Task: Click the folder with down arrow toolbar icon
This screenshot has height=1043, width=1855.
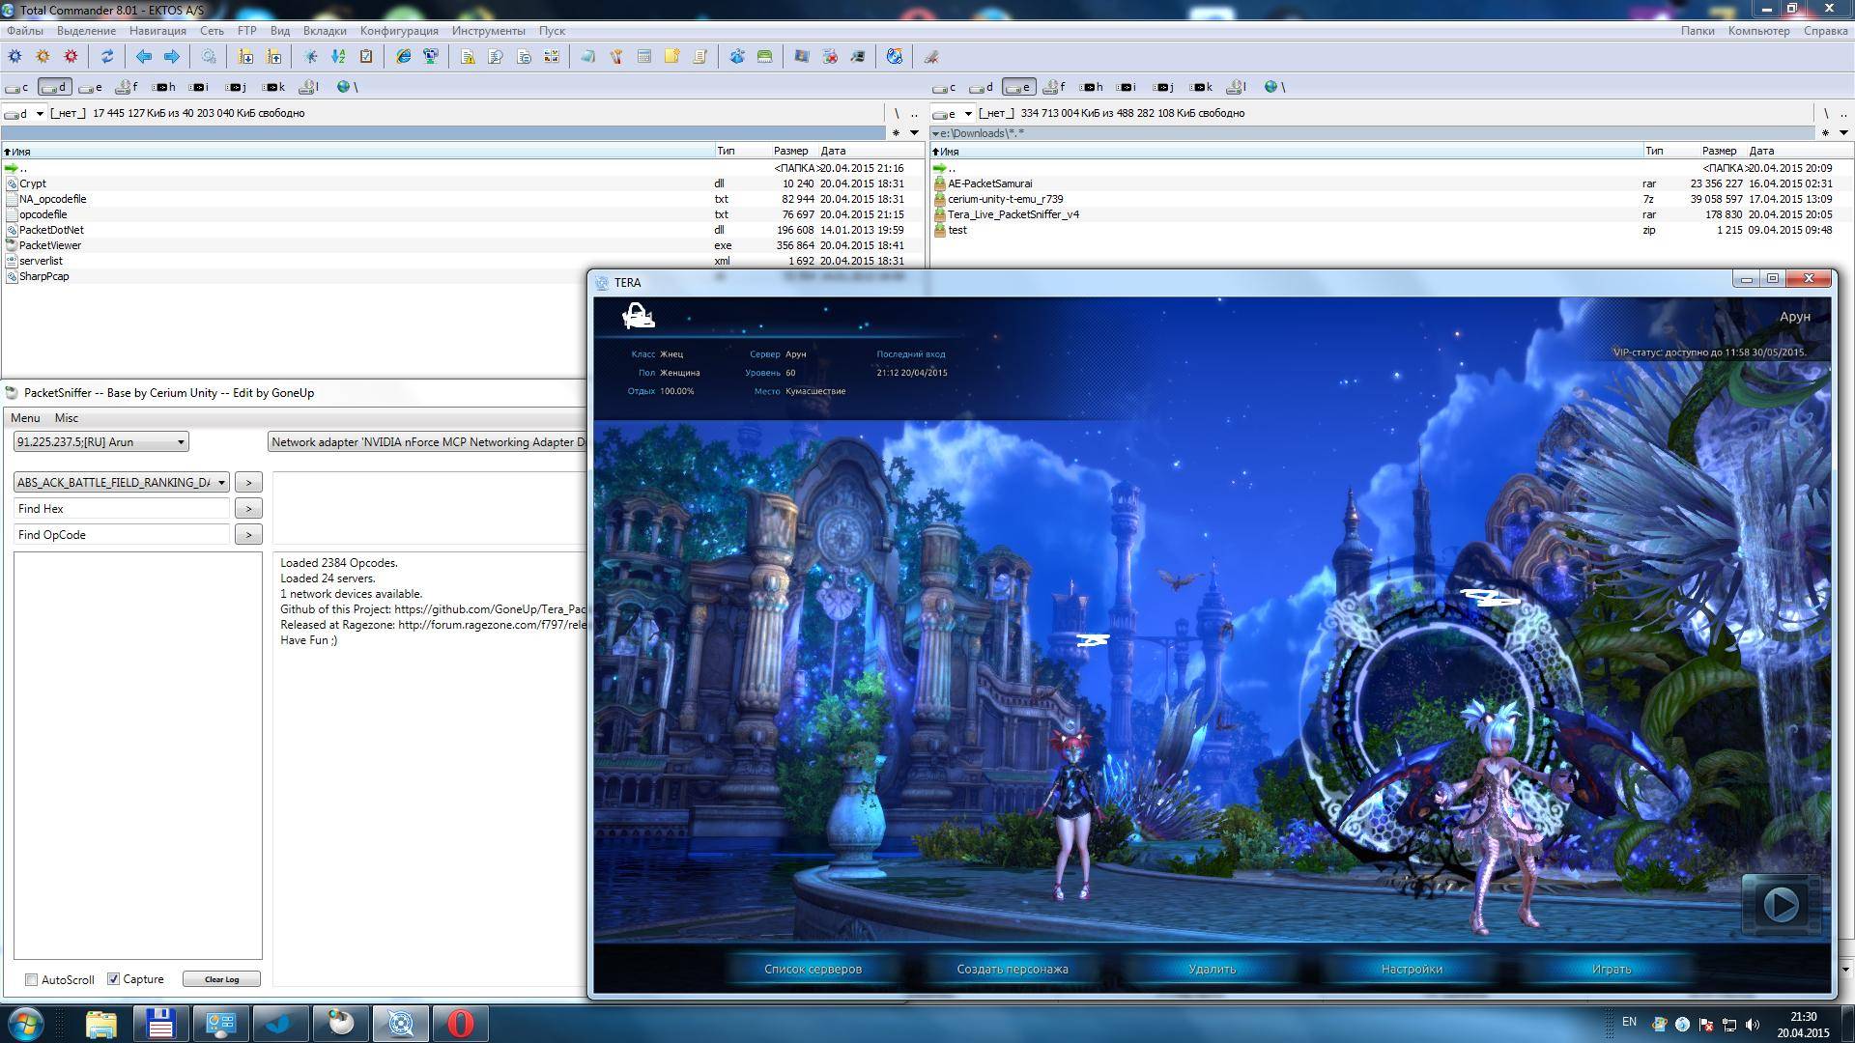Action: coord(245,57)
